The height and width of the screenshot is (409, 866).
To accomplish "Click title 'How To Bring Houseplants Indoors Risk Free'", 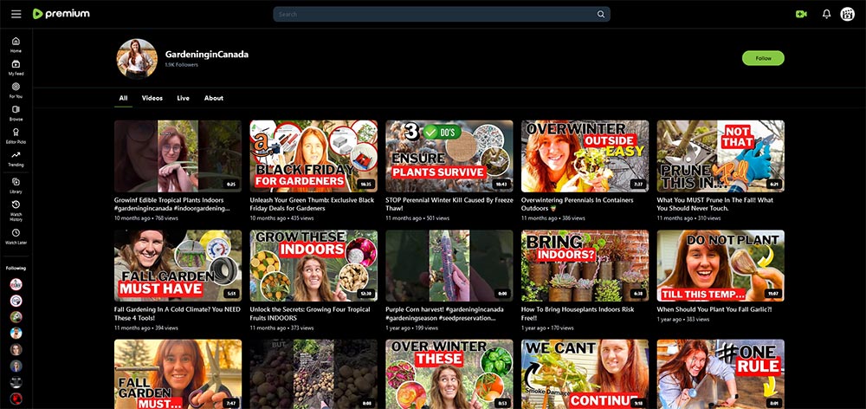I will point(578,314).
